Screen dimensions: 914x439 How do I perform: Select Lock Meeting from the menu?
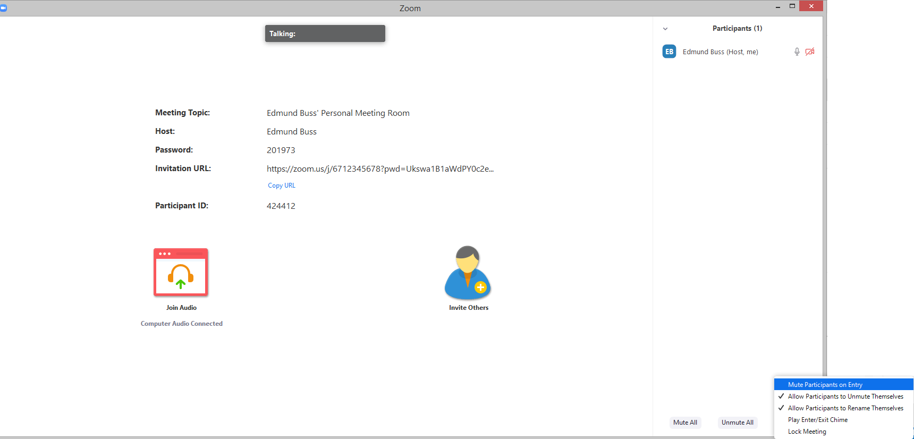point(844,432)
